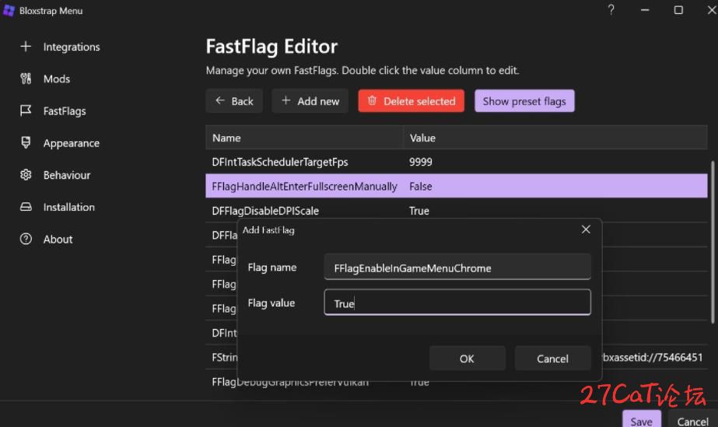Click Show preset flags button
This screenshot has height=427, width=718.
(x=524, y=100)
